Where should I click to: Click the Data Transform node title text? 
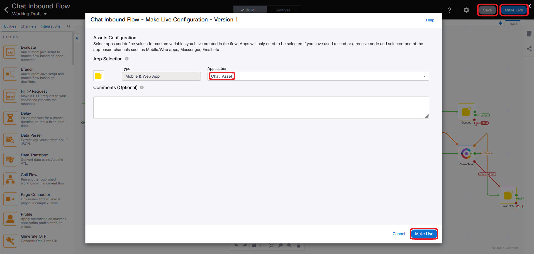[x=35, y=155]
